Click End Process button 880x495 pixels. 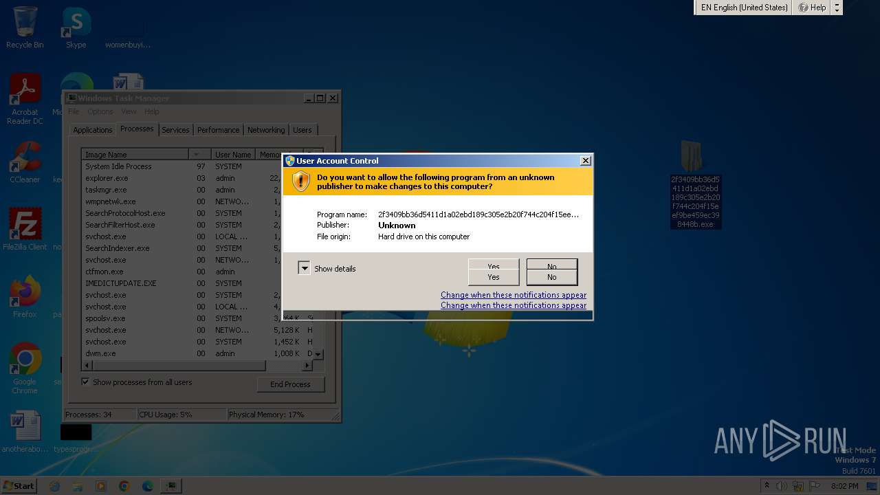(290, 384)
